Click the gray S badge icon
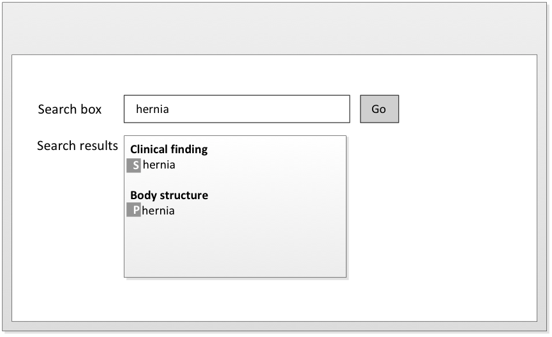Screen dimensions: 552x337 coord(133,165)
